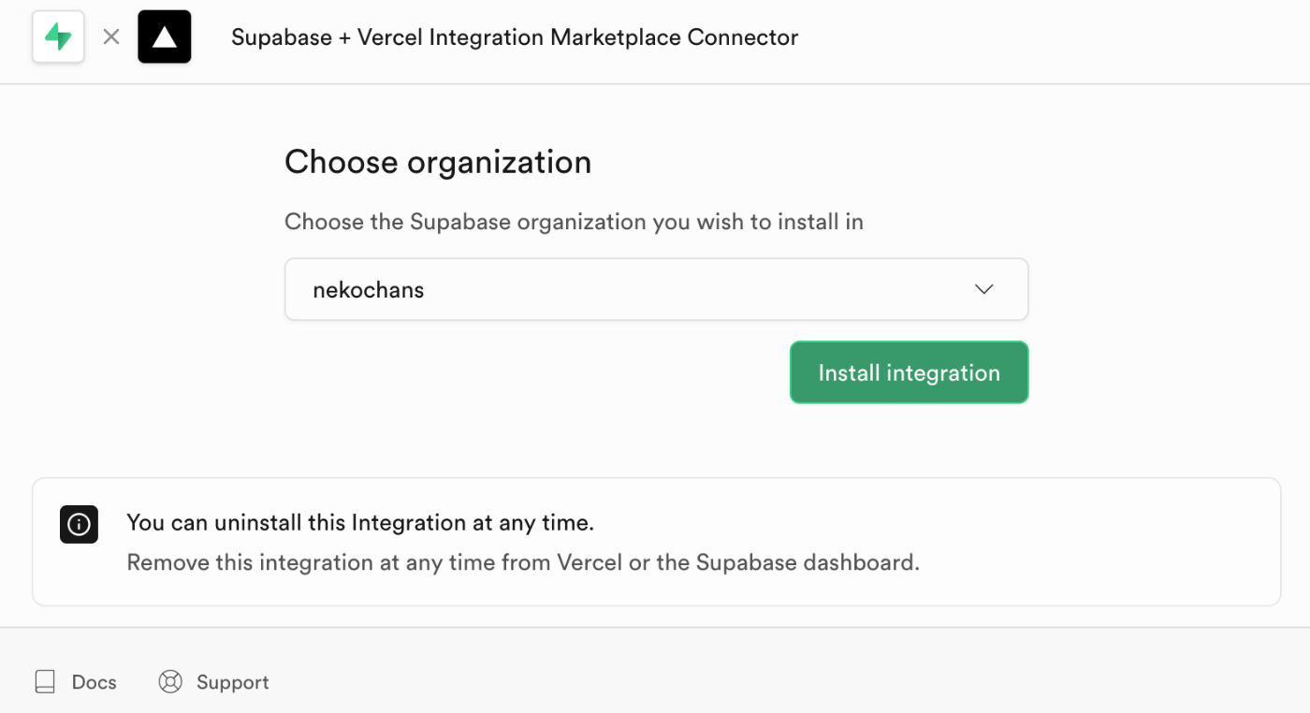Click 'Supabase + Vercel Integration Marketplace Connector' title
The width and height of the screenshot is (1310, 713).
515,37
